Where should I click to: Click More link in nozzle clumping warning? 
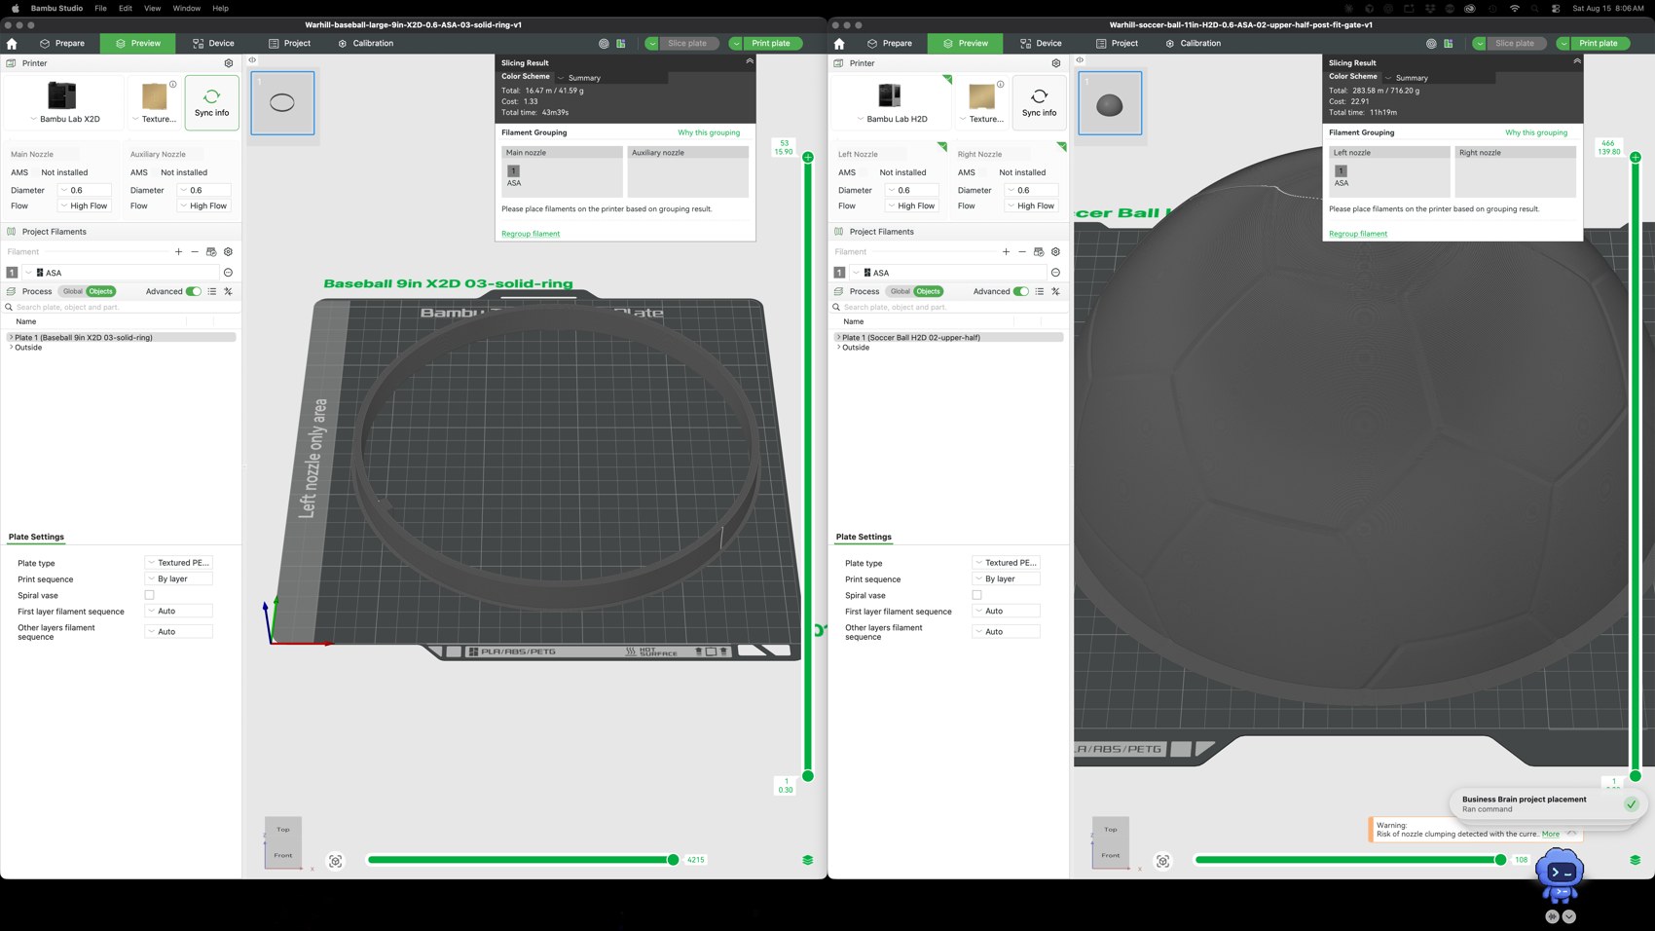point(1550,834)
